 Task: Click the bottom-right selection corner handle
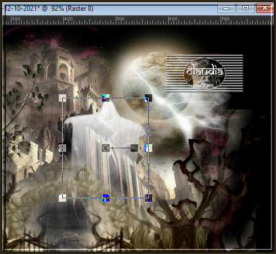tap(148, 198)
